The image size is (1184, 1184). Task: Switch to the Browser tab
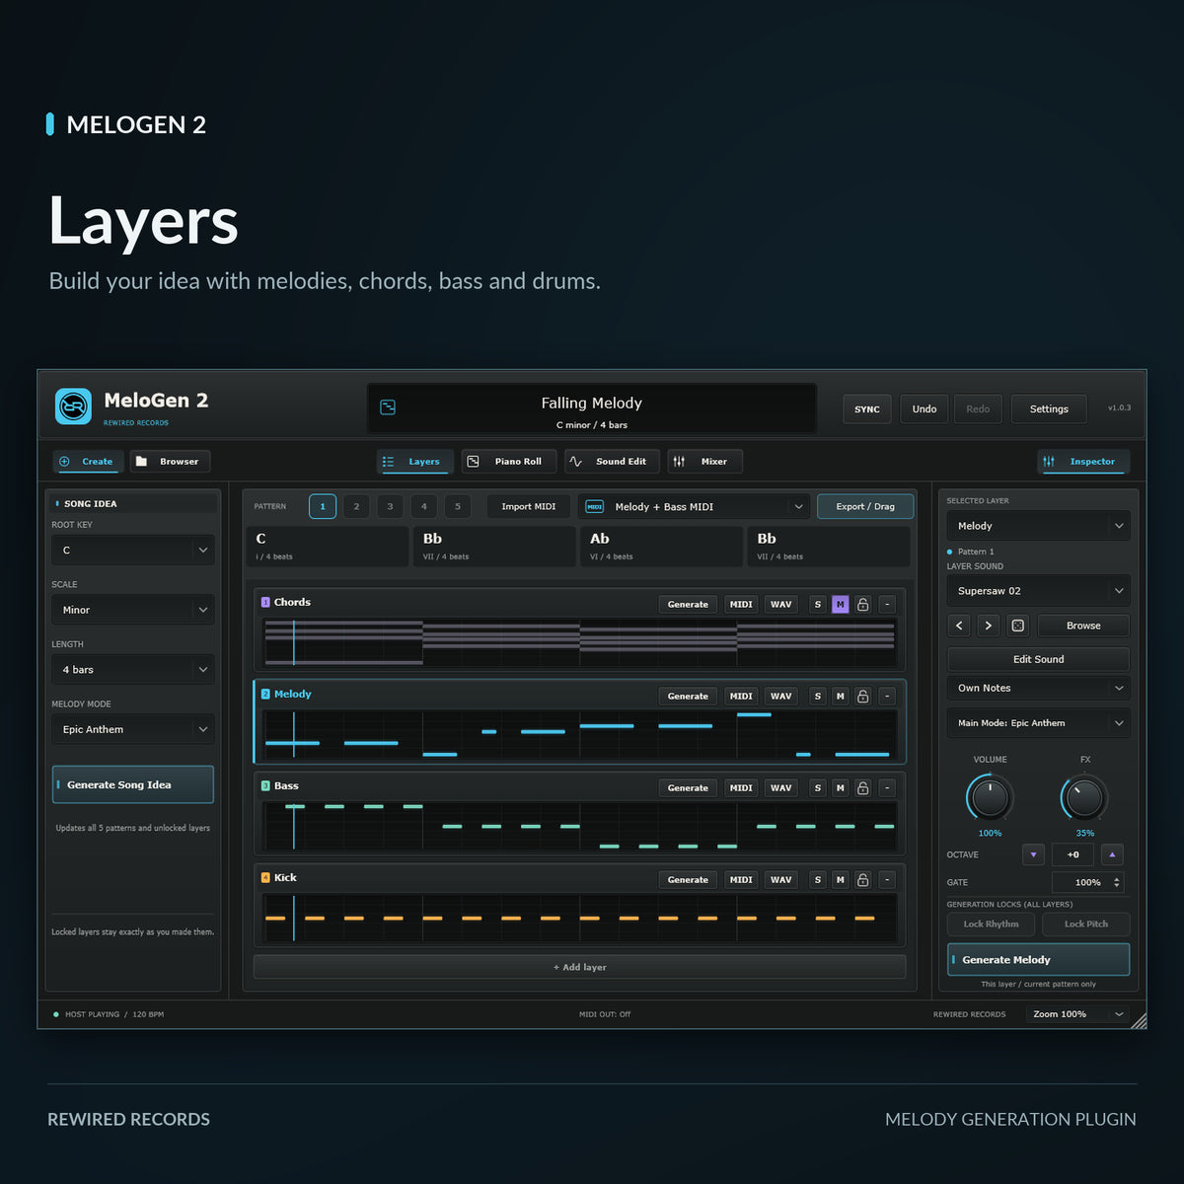pos(170,462)
